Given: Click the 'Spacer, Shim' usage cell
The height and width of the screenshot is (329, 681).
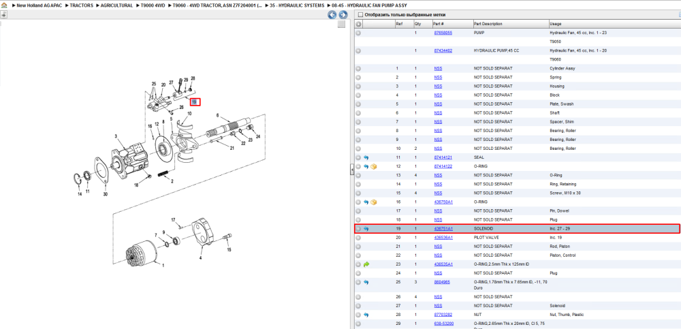Looking at the screenshot, I should tap(562, 122).
